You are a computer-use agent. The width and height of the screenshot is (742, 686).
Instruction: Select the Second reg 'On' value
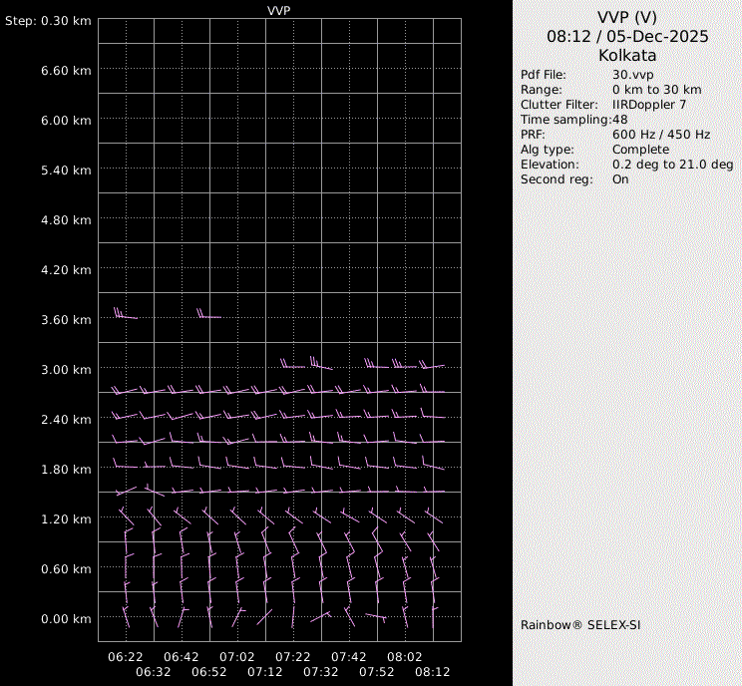tap(620, 179)
